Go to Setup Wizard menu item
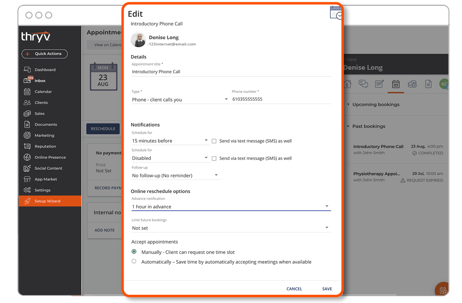The width and height of the screenshot is (462, 303). click(x=50, y=201)
